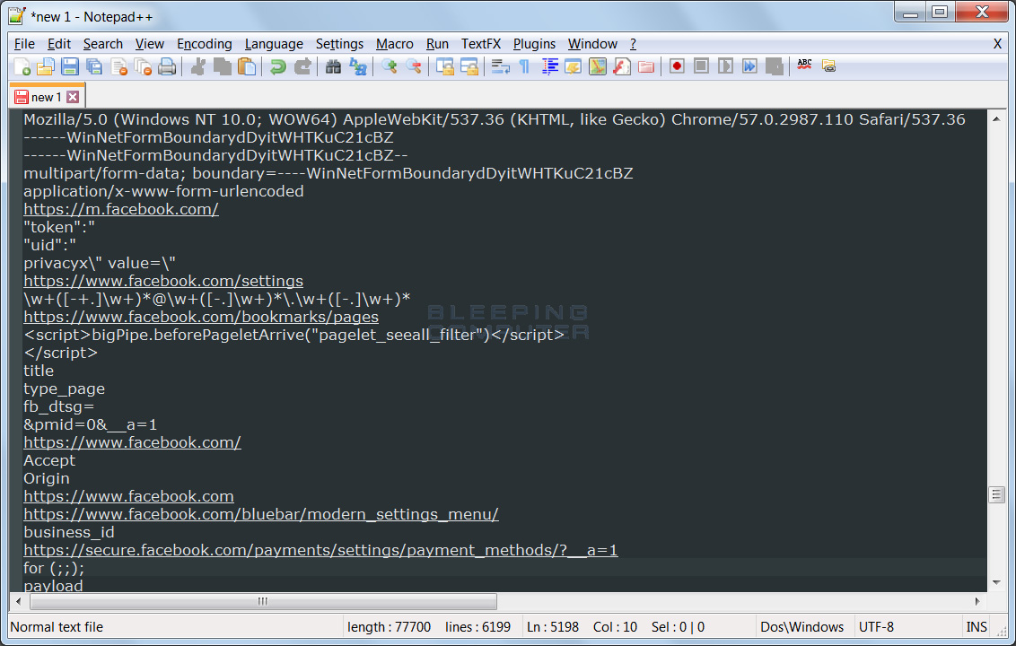
Task: Toggle synchronize horizontal scrolling icon
Action: [469, 66]
